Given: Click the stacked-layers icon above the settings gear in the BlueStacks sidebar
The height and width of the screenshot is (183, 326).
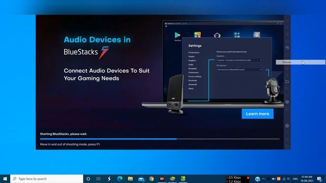Looking at the screenshot, I should (287, 102).
